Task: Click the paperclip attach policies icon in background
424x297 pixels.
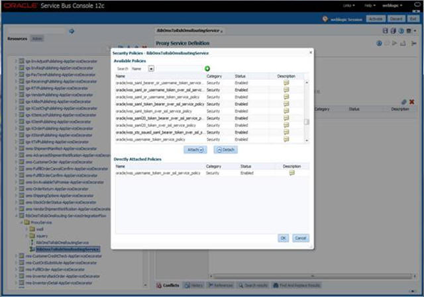Action: (403, 102)
